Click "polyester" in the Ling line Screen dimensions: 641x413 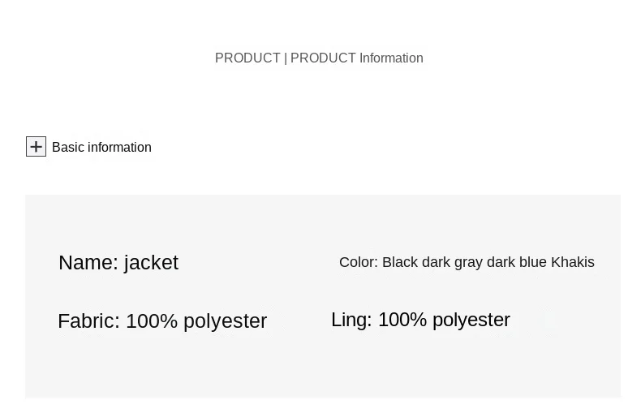(471, 320)
